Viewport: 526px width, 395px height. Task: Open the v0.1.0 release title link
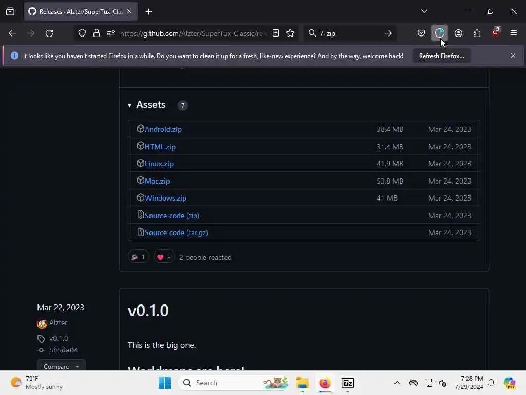pyautogui.click(x=148, y=311)
